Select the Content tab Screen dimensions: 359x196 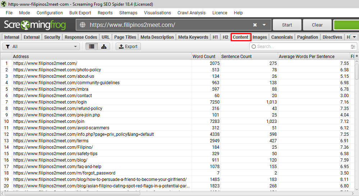(x=241, y=37)
